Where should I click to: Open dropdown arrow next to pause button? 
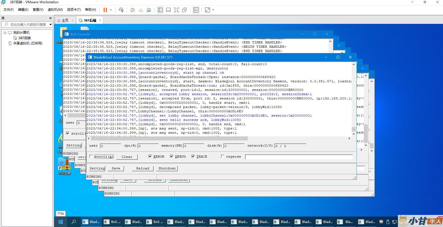pos(111,10)
